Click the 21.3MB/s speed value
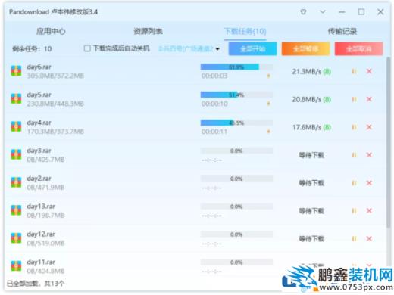This screenshot has width=394, height=295. [307, 72]
